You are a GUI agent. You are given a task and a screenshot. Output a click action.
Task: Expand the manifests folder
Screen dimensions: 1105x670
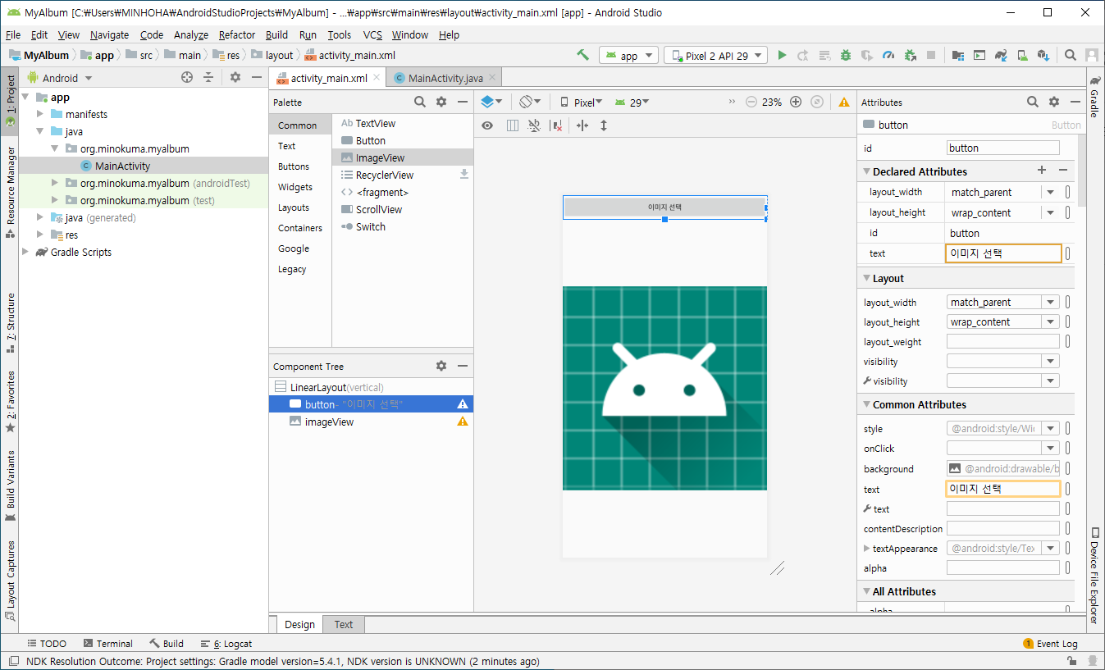(x=40, y=114)
